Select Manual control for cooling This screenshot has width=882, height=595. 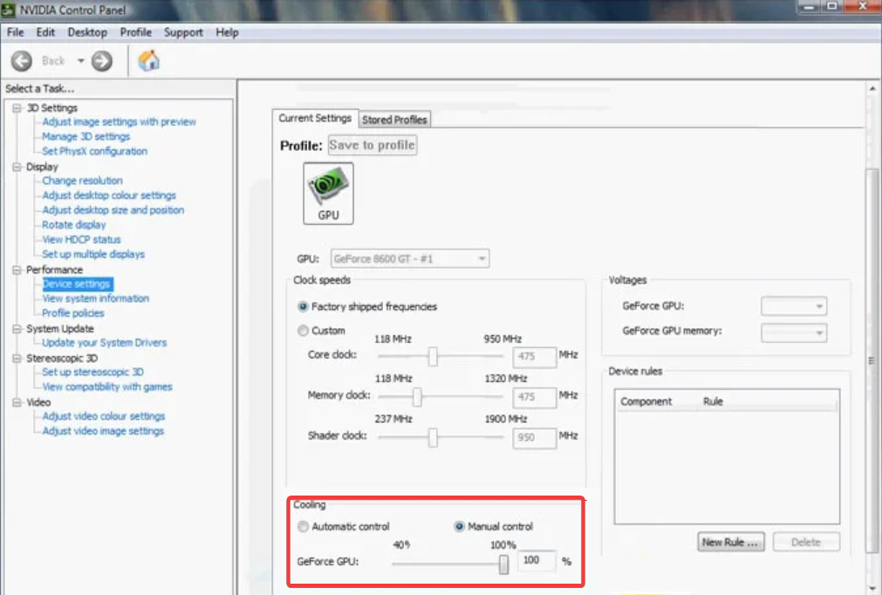tap(459, 526)
